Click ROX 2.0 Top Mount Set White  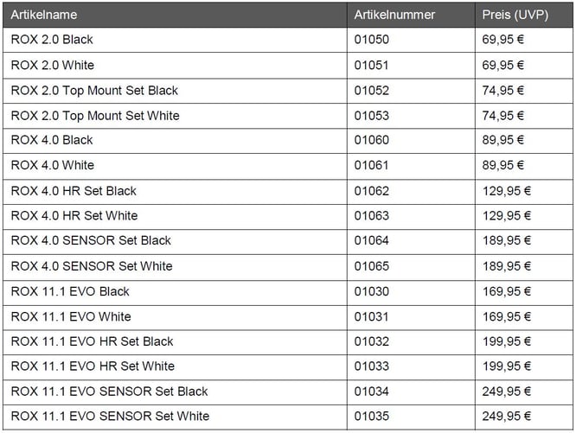(95, 115)
